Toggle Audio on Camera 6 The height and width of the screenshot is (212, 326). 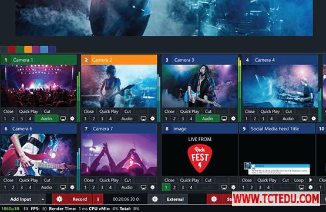(x=46, y=187)
